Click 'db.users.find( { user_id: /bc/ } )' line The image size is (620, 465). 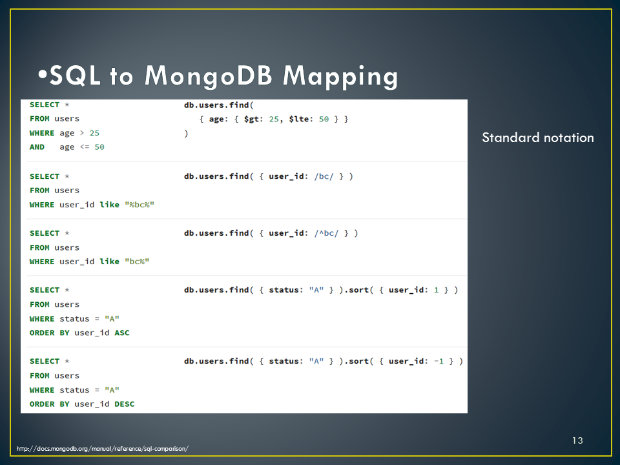[x=269, y=176]
